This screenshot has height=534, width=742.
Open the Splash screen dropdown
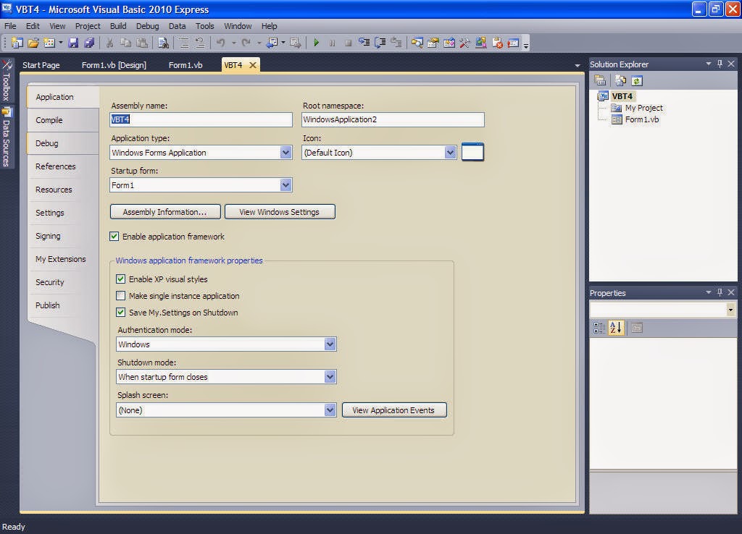[330, 410]
